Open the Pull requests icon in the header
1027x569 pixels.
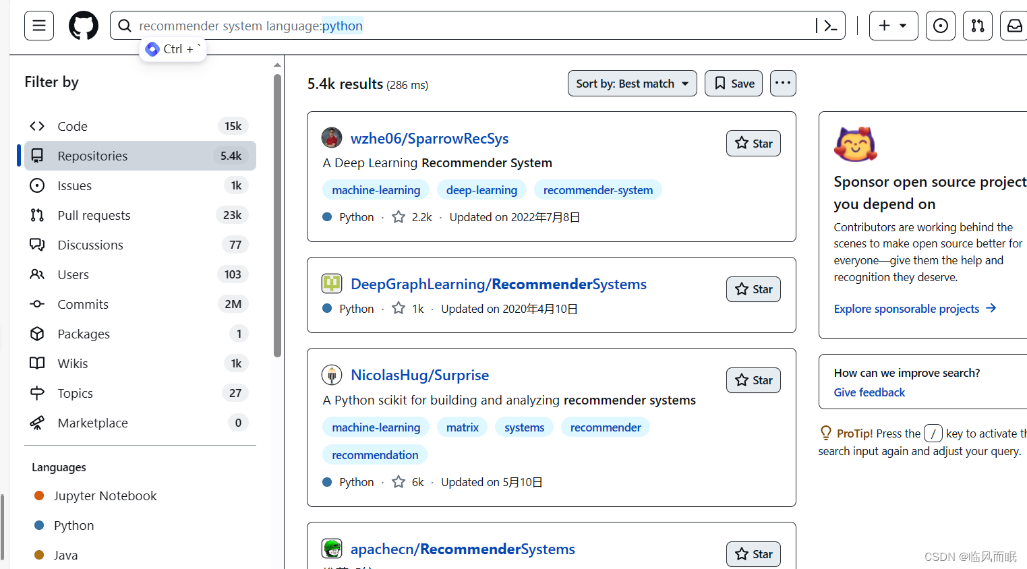click(978, 26)
